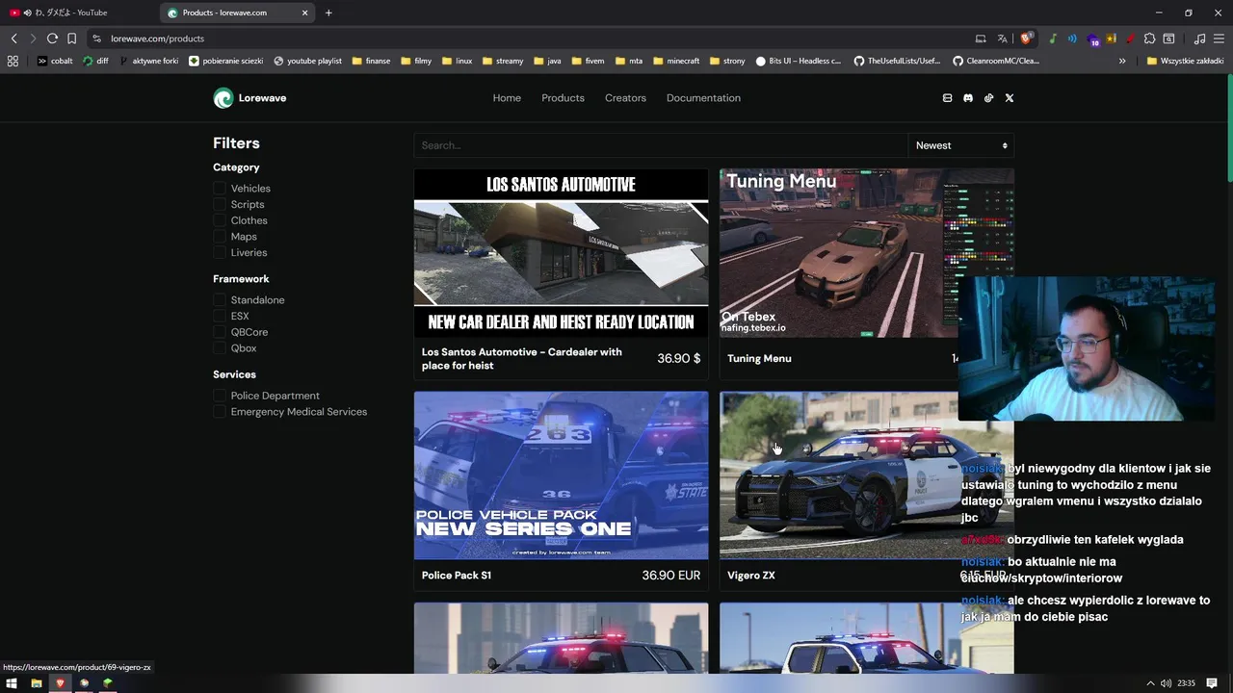Click the Brave icon in taskbar
Screen dimensions: 1233x693
(60, 683)
